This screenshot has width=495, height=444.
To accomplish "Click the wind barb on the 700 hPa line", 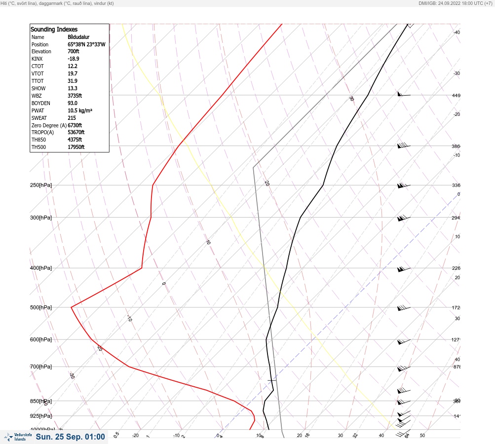I will 404,368.
